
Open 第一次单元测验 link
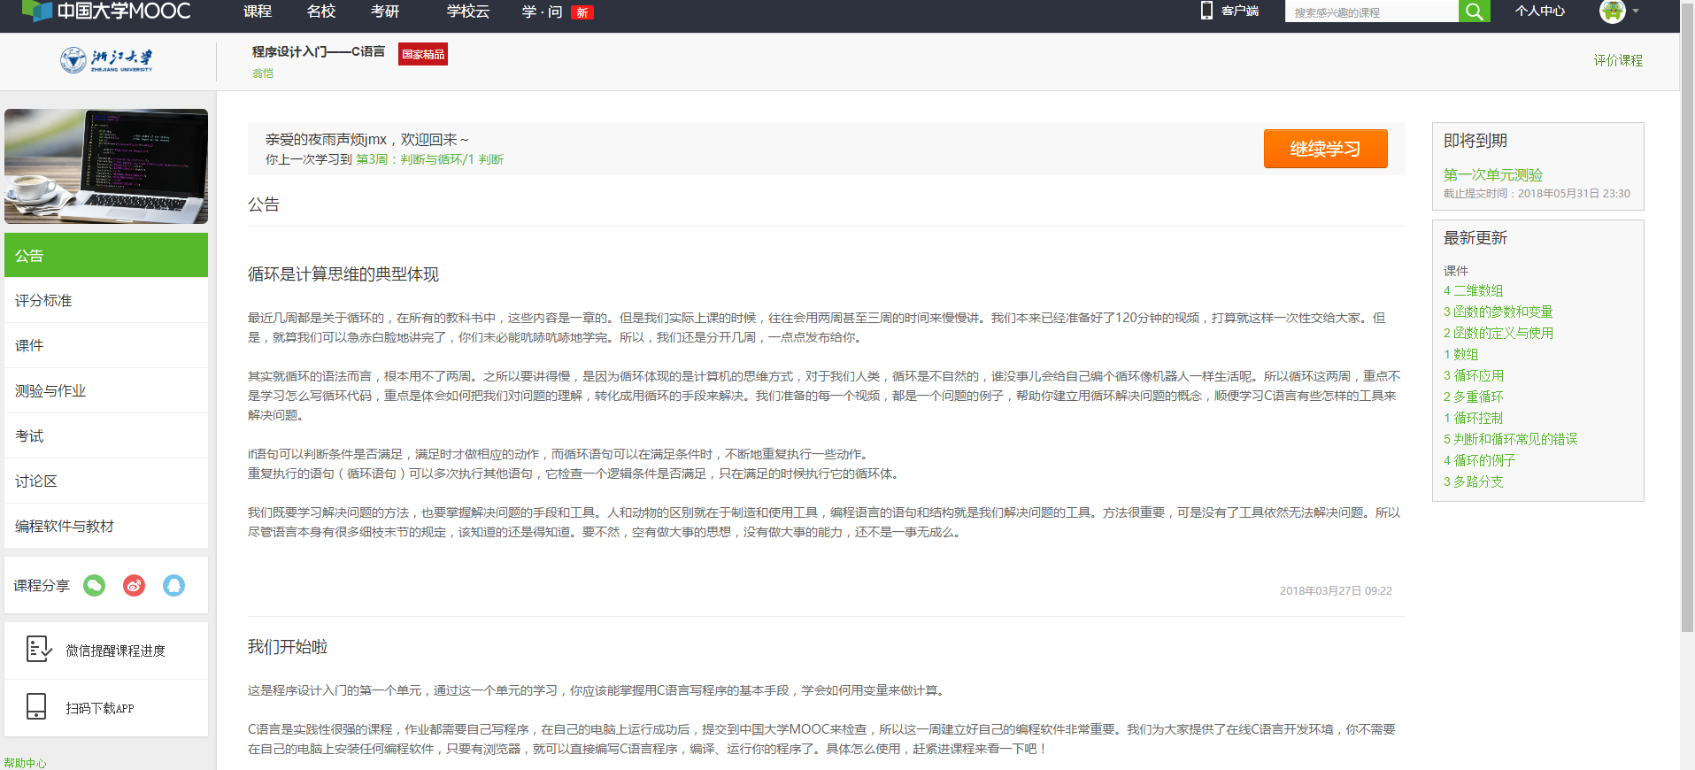(1492, 175)
